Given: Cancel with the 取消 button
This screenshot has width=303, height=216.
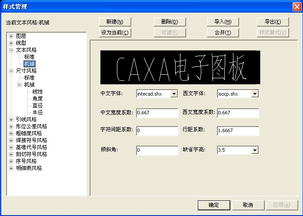Looking at the screenshot, I should click(248, 205).
